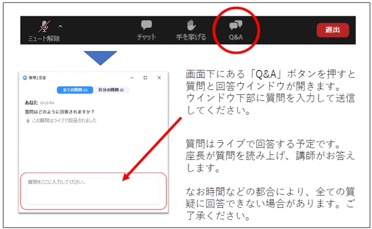Click the sender name あなた
This screenshot has width=372, height=229.
pos(32,103)
